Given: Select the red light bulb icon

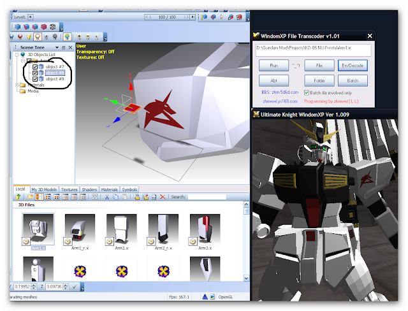Looking at the screenshot, I should tap(20, 37).
